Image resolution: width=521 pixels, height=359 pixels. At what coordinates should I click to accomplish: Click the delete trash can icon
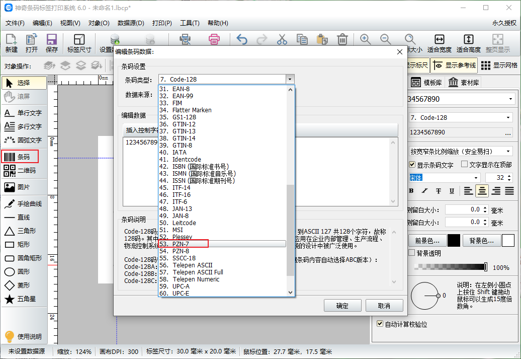click(x=342, y=40)
